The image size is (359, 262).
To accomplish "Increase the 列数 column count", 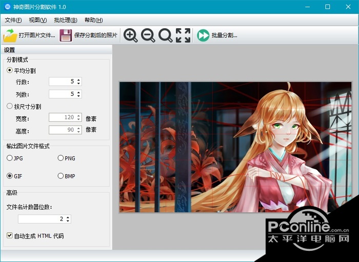I will point(78,92).
